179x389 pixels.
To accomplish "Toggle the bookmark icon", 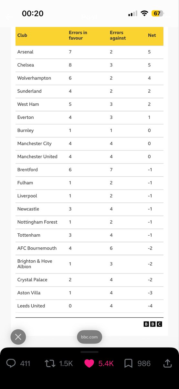I will 128,363.
